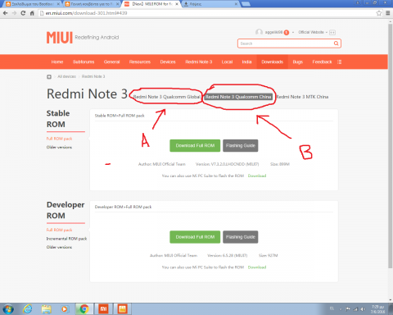Expand the Official Website dropdown
393x315 pixels.
click(x=313, y=32)
